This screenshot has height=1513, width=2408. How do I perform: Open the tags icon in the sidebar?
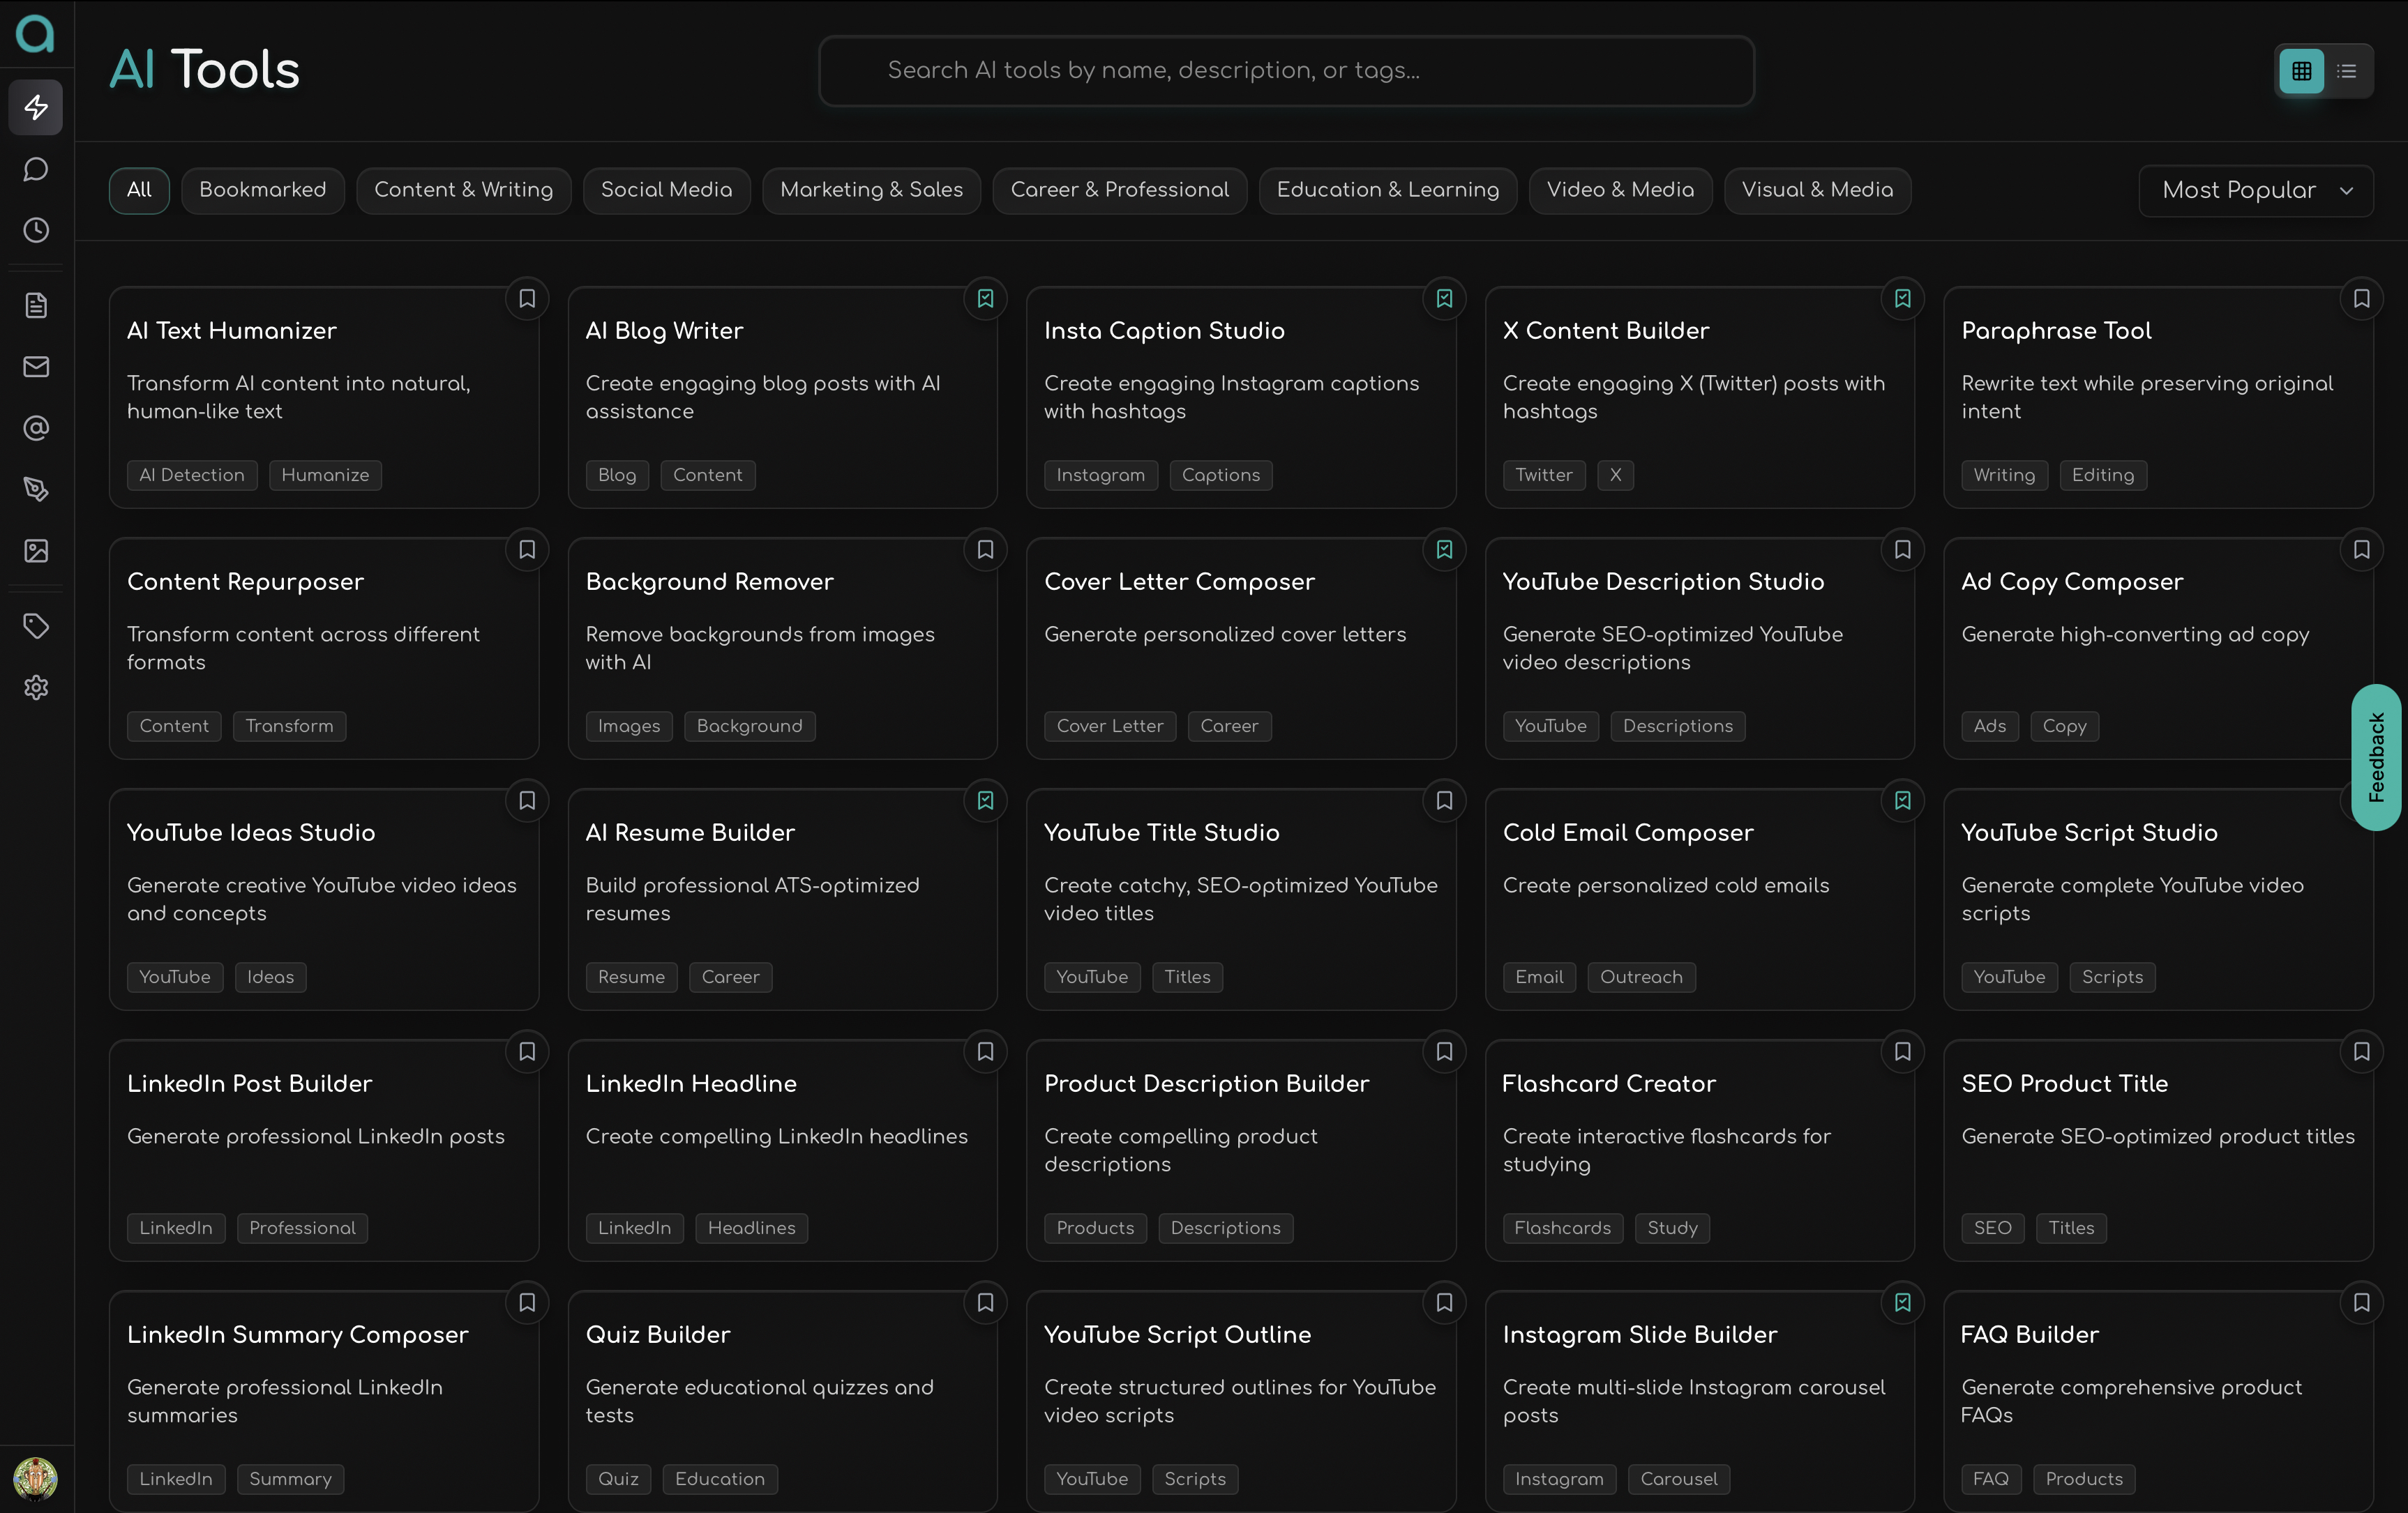(x=36, y=625)
